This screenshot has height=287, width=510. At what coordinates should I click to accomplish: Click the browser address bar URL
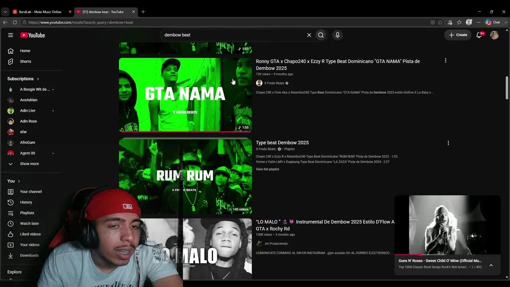coord(81,22)
